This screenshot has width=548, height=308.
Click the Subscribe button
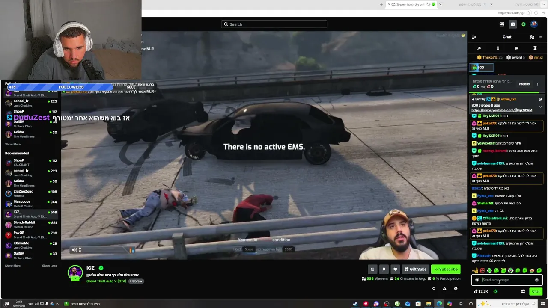(x=446, y=269)
